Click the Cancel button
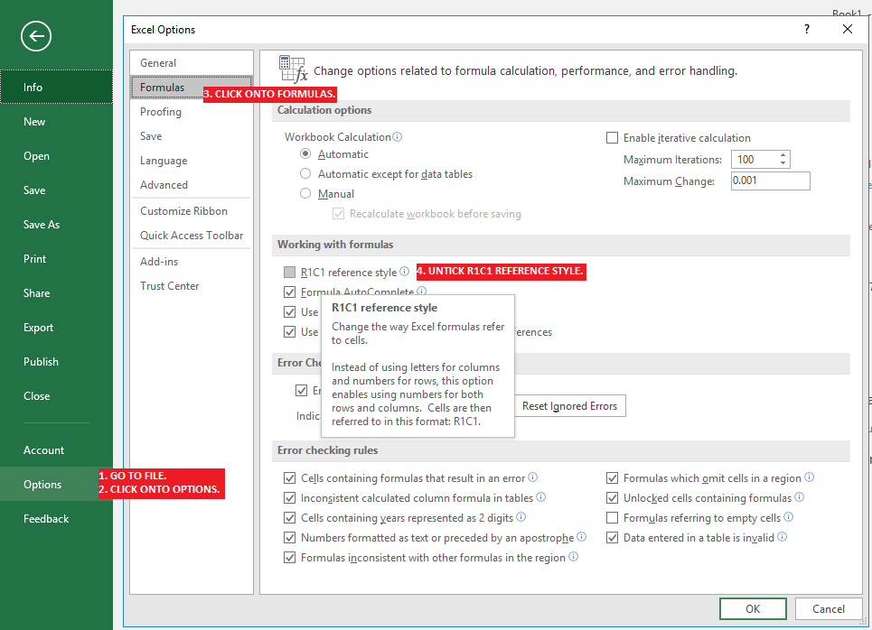This screenshot has height=630, width=872. click(x=828, y=609)
